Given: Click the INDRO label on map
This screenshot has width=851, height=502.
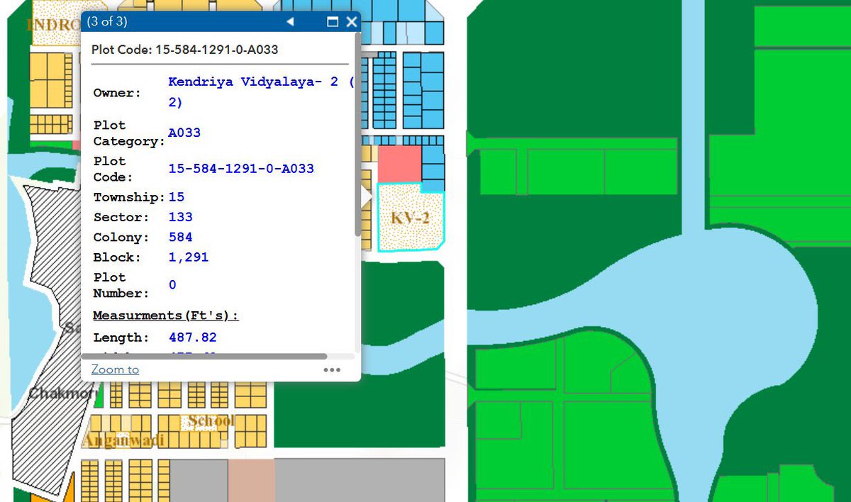Looking at the screenshot, I should pyautogui.click(x=54, y=24).
